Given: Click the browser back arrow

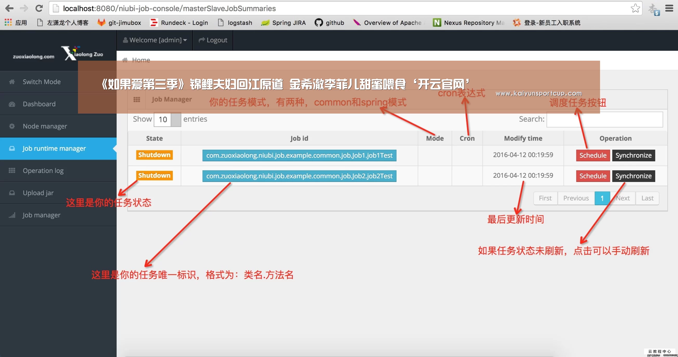Looking at the screenshot, I should coord(9,8).
